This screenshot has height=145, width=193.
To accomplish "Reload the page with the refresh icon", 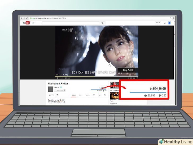I will [x=27, y=18].
